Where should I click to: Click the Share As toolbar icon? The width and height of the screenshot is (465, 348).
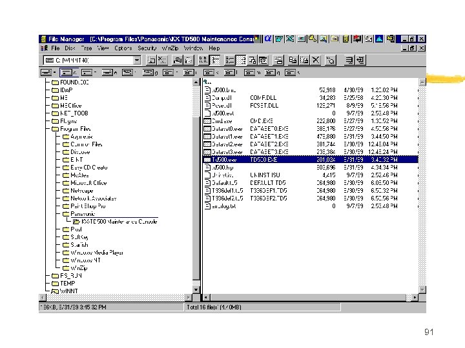(178, 61)
